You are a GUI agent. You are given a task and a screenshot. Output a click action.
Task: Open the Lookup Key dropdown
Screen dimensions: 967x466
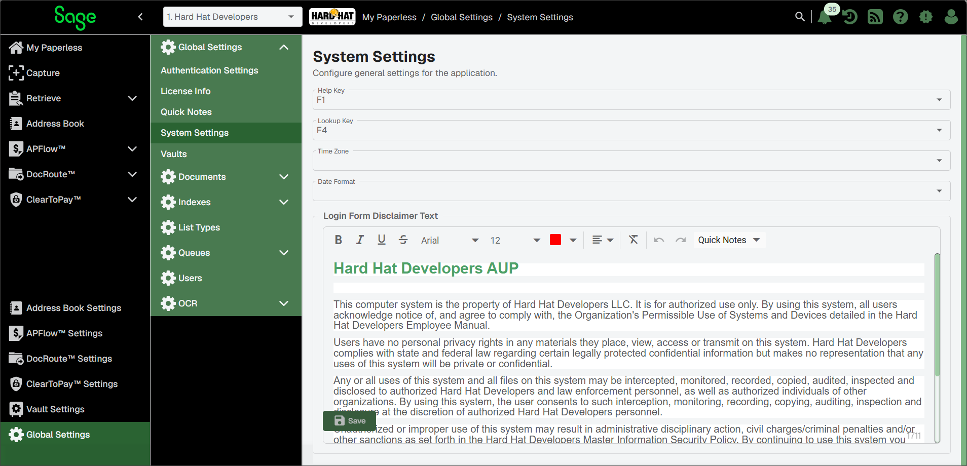click(631, 130)
